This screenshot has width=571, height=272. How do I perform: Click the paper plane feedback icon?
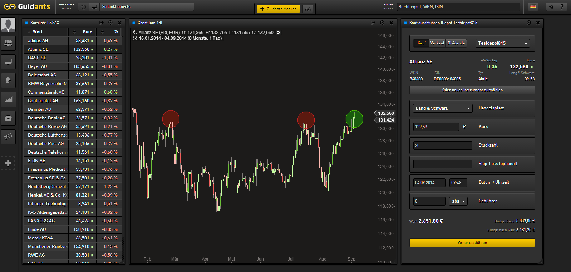pos(551,7)
